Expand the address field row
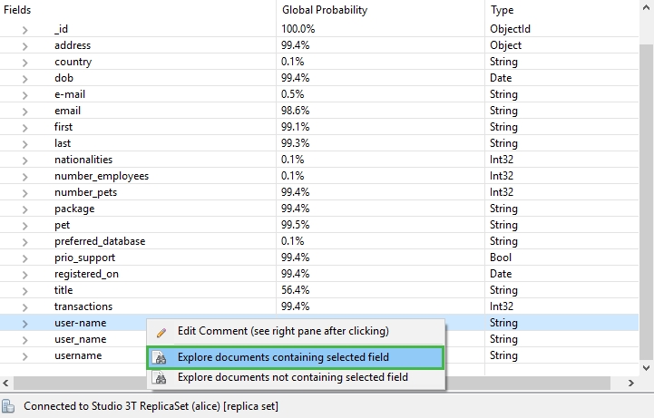 tap(25, 46)
